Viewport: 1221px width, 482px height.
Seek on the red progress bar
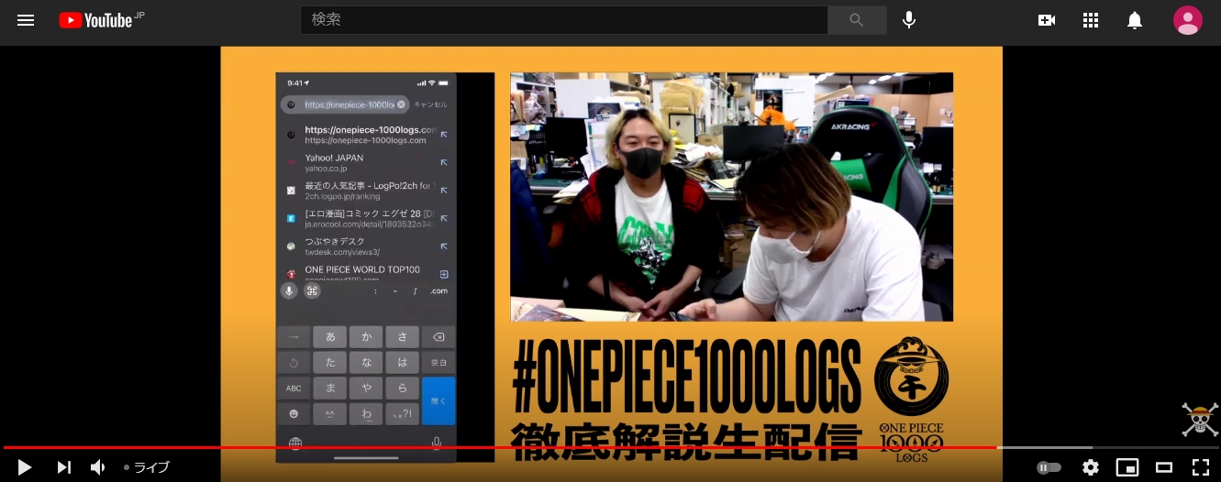500,447
